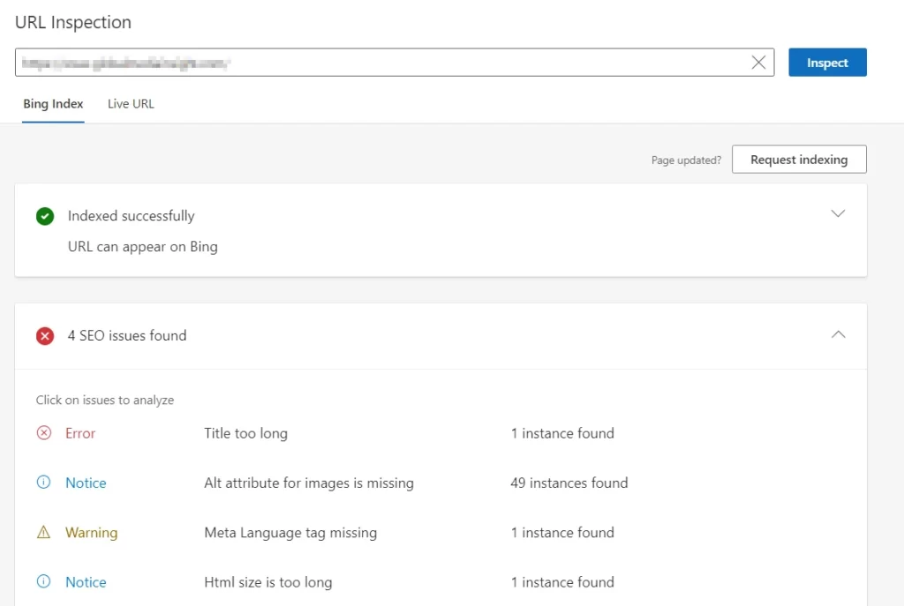904x606 pixels.
Task: Open Meta Language tag missing issue
Action: (x=290, y=533)
